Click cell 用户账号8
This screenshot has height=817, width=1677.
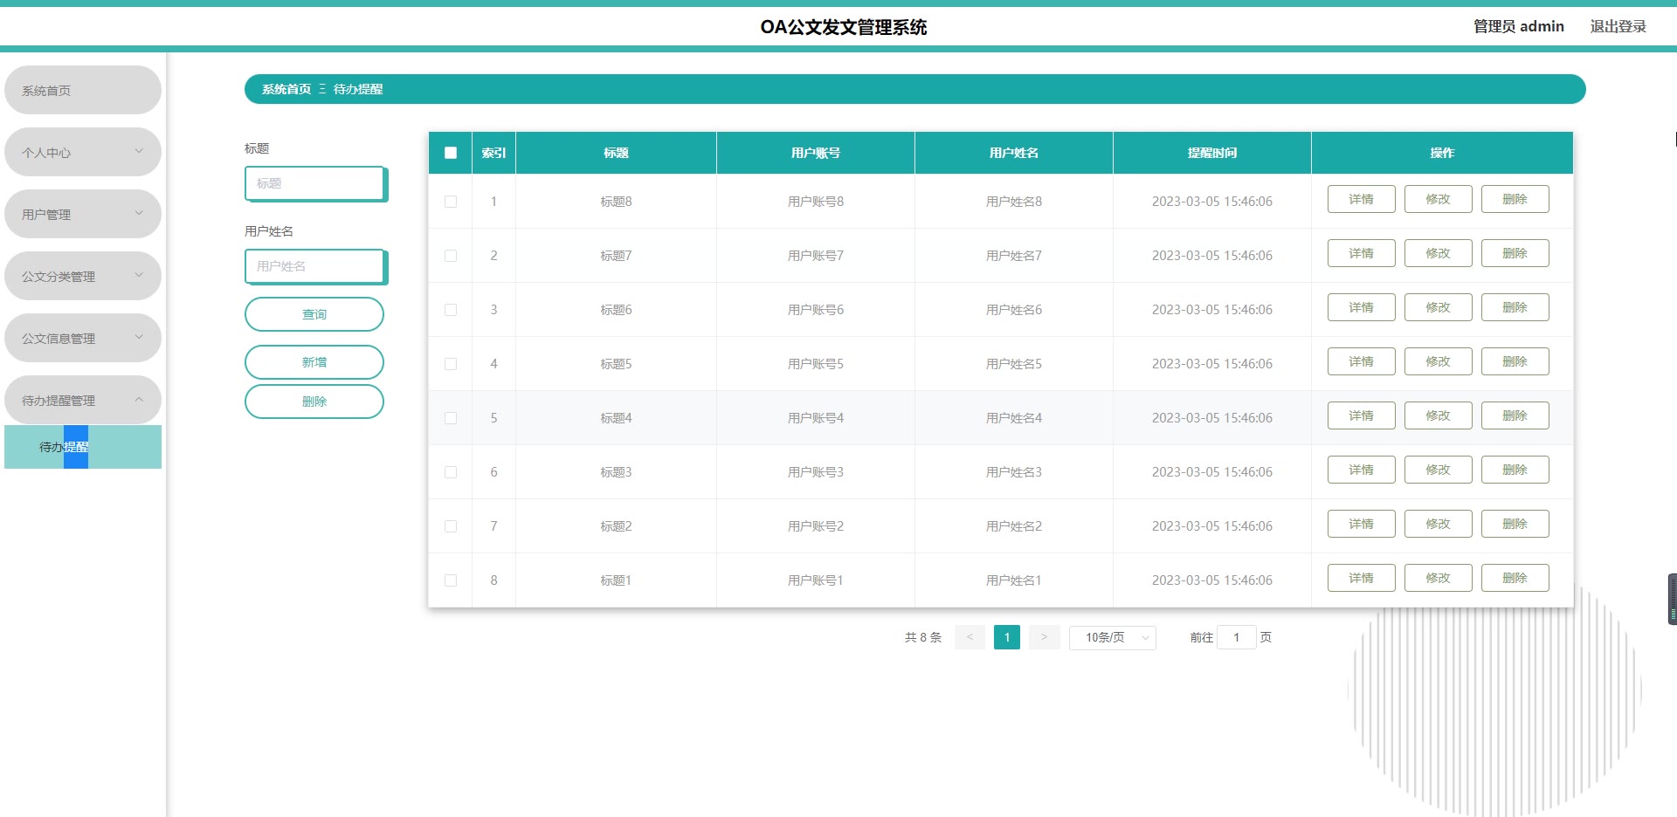[x=815, y=202]
